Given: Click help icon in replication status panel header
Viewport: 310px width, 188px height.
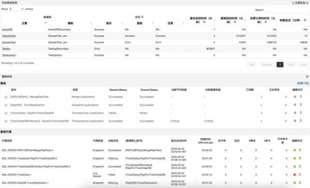Looking at the screenshot, I should tap(307, 76).
